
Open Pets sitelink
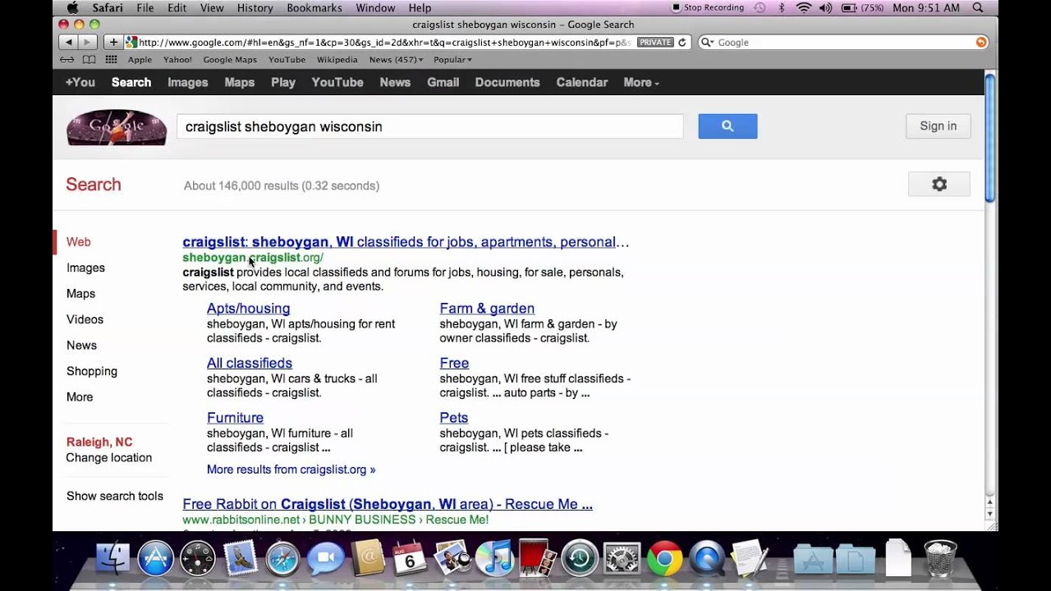pyautogui.click(x=453, y=418)
